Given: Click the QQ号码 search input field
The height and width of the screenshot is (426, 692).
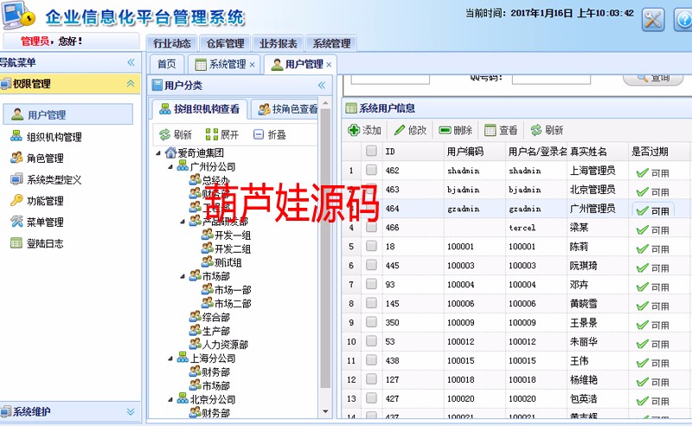Looking at the screenshot, I should coord(551,79).
